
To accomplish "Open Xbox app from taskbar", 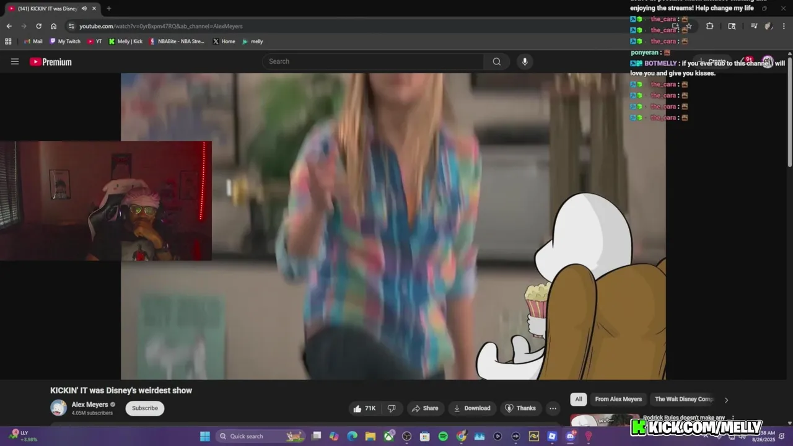I will [388, 436].
